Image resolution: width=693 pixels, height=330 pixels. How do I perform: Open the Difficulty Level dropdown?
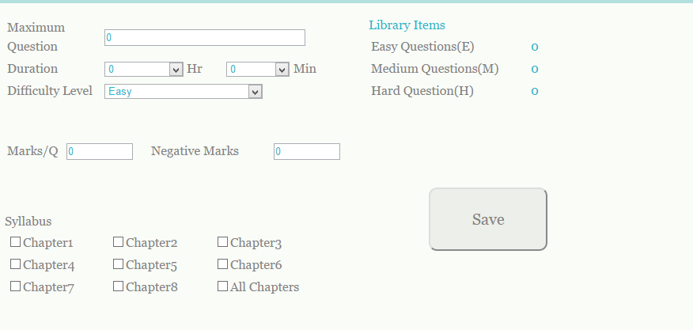pos(183,92)
